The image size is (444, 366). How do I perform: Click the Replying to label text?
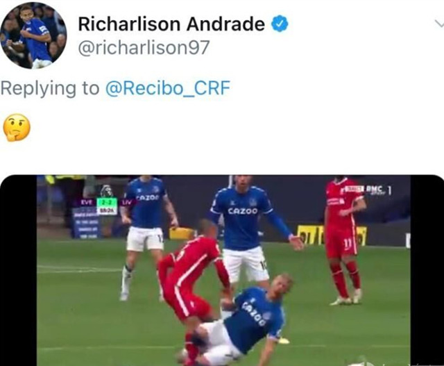coord(50,88)
